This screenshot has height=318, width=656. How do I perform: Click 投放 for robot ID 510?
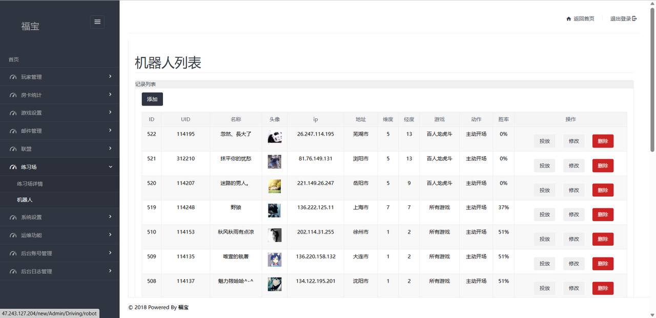pos(544,239)
